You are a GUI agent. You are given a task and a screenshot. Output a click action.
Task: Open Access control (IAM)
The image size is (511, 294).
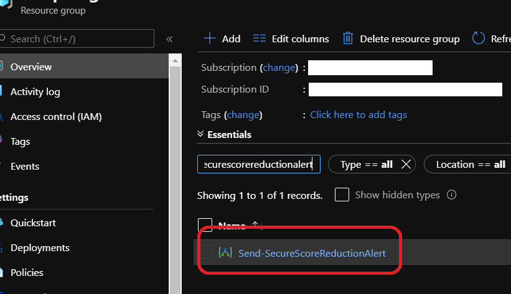pos(55,117)
